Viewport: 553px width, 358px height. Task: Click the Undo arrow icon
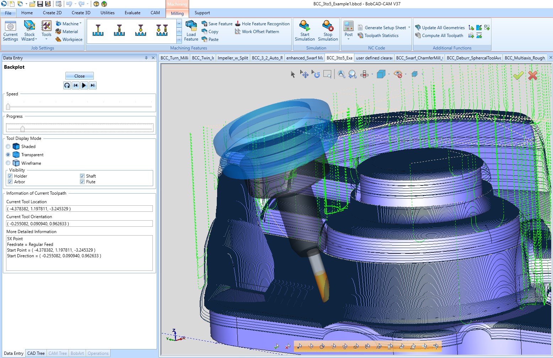click(69, 4)
